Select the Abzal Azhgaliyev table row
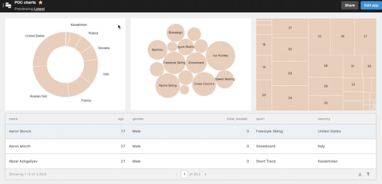Image resolution: width=382 pixels, height=184 pixels. (x=191, y=161)
